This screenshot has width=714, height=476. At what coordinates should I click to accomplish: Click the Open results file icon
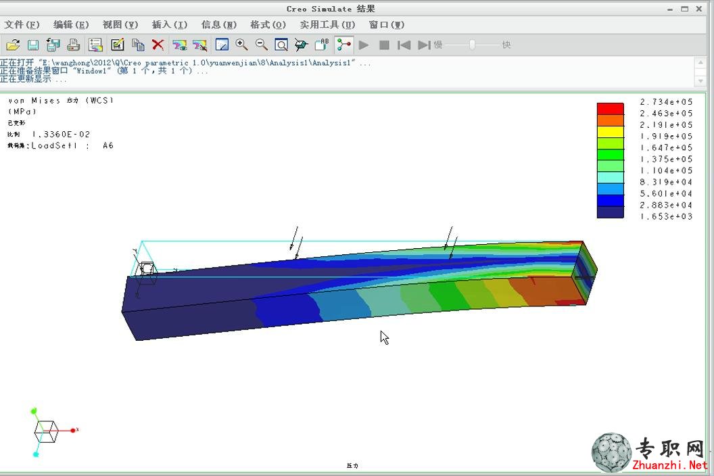click(x=13, y=45)
